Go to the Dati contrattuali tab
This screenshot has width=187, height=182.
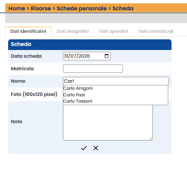[156, 31]
